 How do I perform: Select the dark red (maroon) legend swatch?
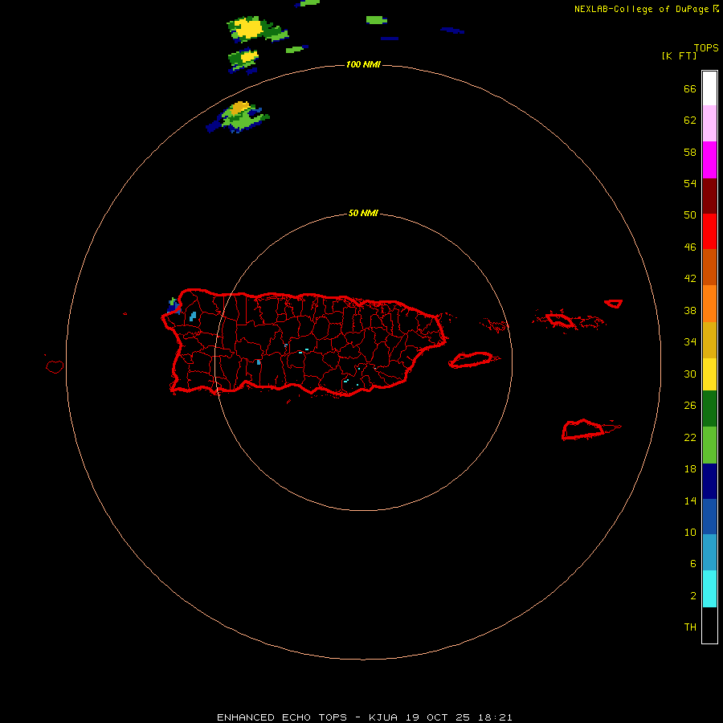(709, 196)
